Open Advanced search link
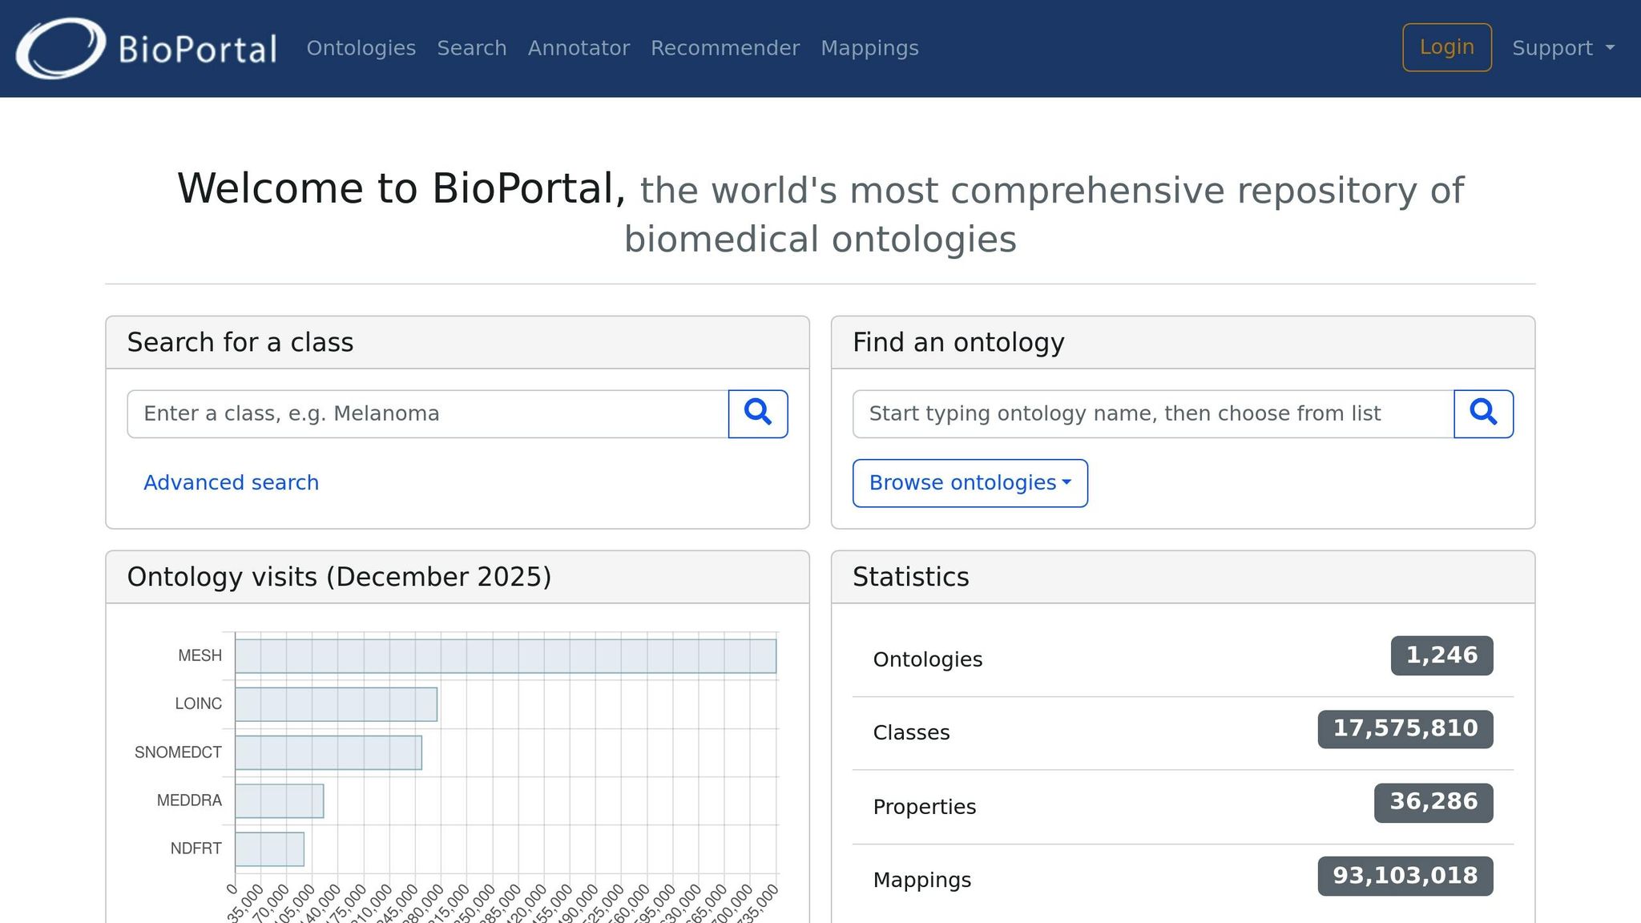1641x923 pixels. 231,482
